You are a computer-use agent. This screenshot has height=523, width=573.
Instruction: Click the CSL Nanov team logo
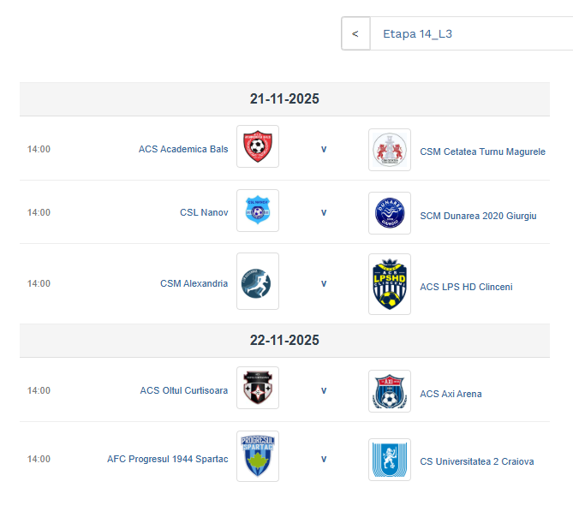coord(257,211)
